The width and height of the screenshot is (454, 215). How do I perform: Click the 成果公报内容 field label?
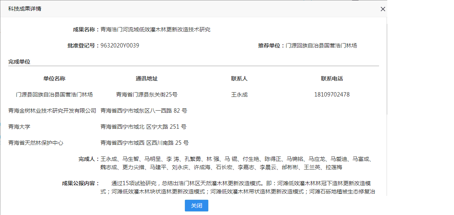pyautogui.click(x=81, y=183)
